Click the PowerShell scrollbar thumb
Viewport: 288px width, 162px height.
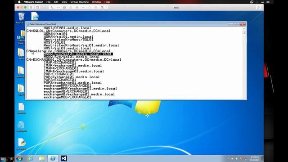(x=244, y=32)
